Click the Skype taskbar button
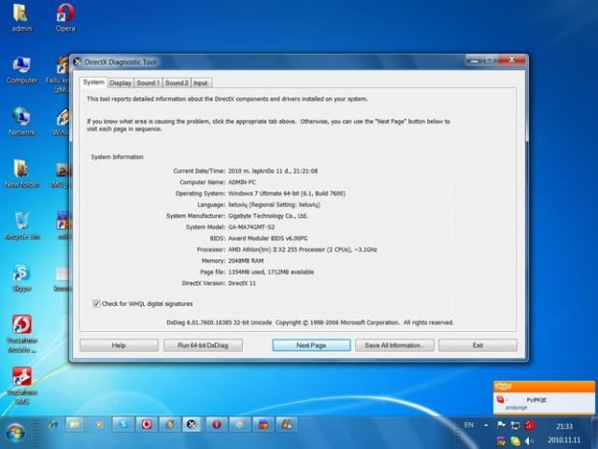 [123, 425]
